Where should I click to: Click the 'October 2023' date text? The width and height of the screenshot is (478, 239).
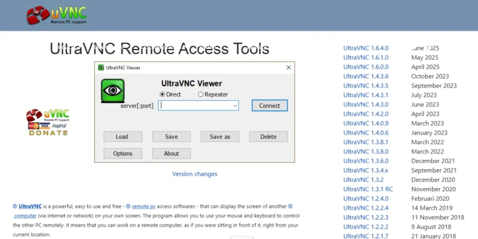[x=430, y=77]
